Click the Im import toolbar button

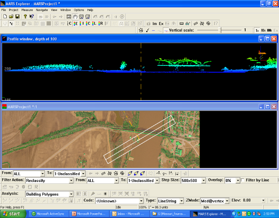(x=154, y=24)
